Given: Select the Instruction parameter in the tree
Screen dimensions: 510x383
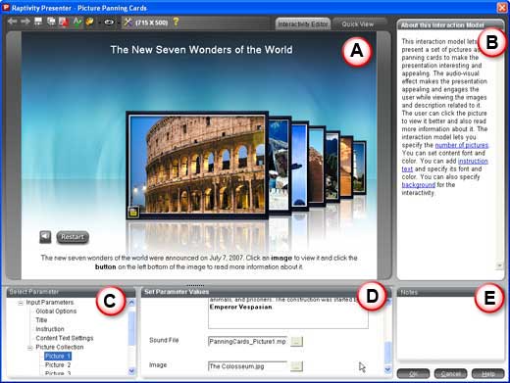Looking at the screenshot, I should [x=50, y=329].
